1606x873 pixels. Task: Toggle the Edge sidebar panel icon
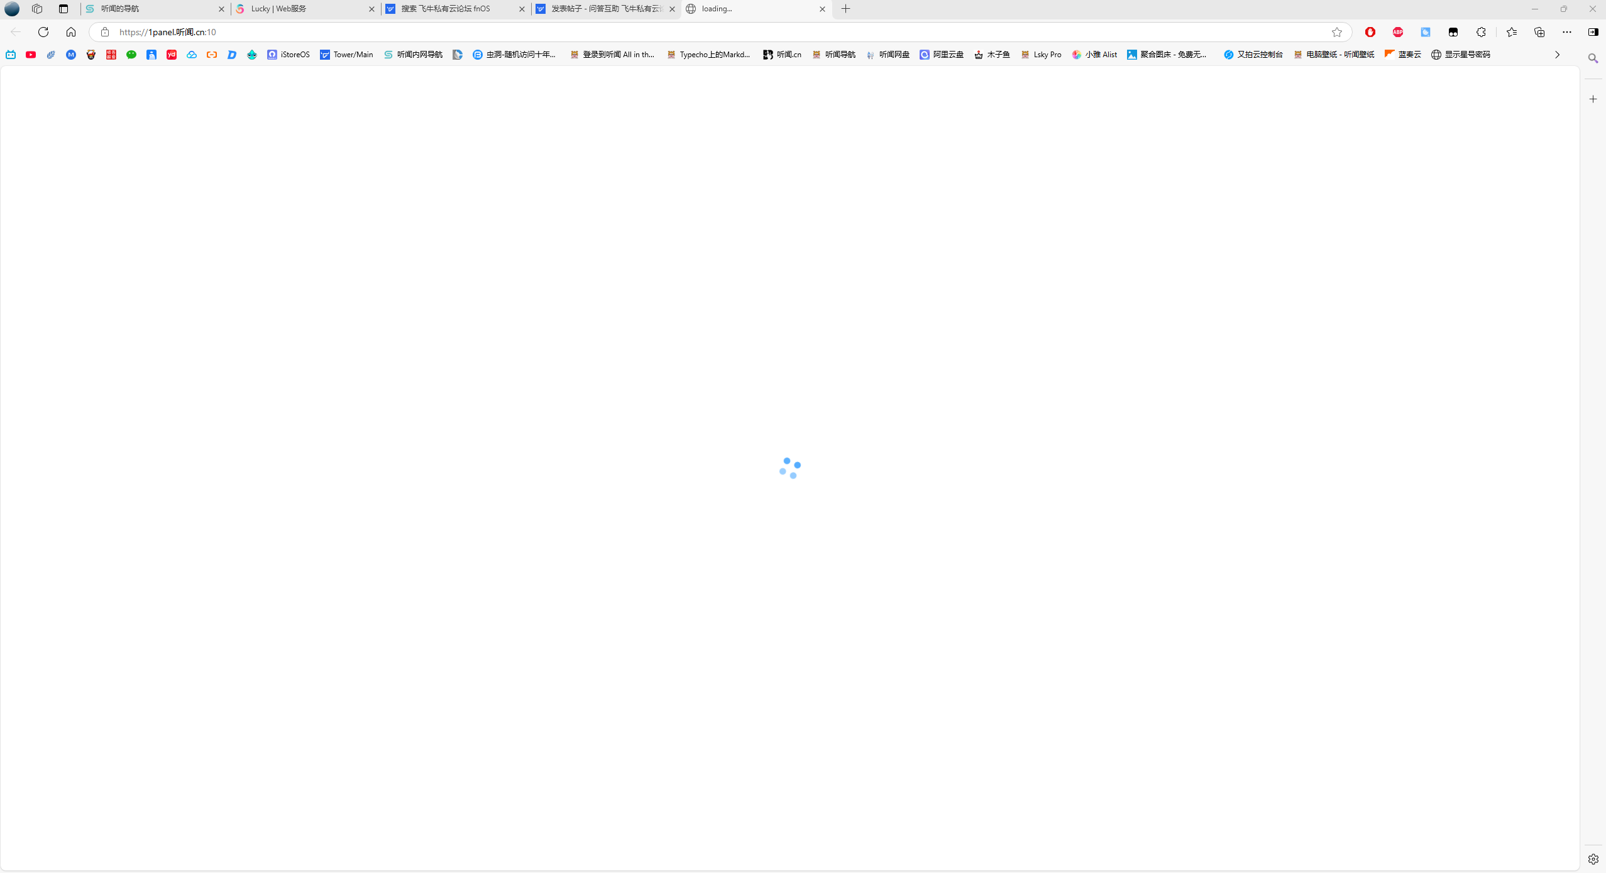pyautogui.click(x=1593, y=32)
